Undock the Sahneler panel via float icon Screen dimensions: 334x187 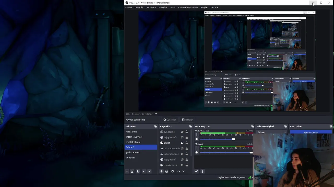[x=156, y=126]
